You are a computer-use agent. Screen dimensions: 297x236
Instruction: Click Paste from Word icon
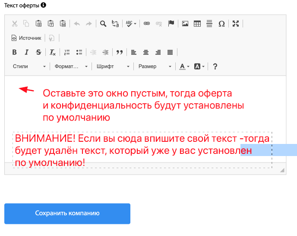pos(63,24)
